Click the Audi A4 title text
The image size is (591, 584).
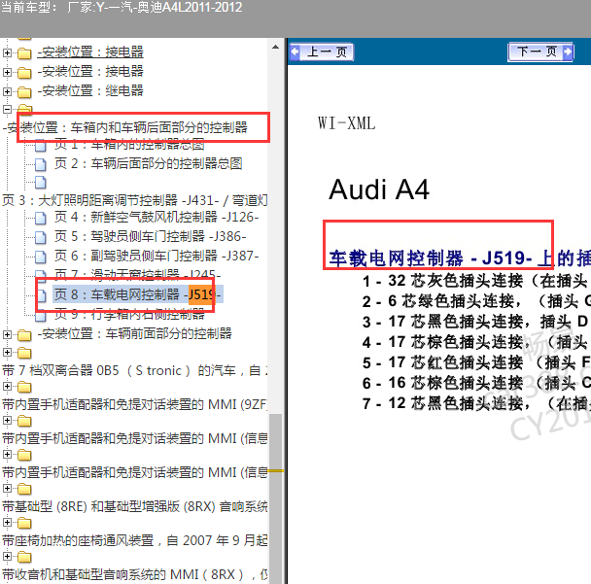tap(379, 189)
